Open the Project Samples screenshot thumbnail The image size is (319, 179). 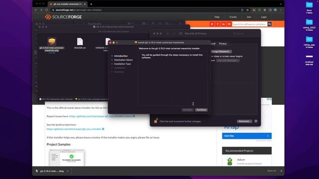67,158
